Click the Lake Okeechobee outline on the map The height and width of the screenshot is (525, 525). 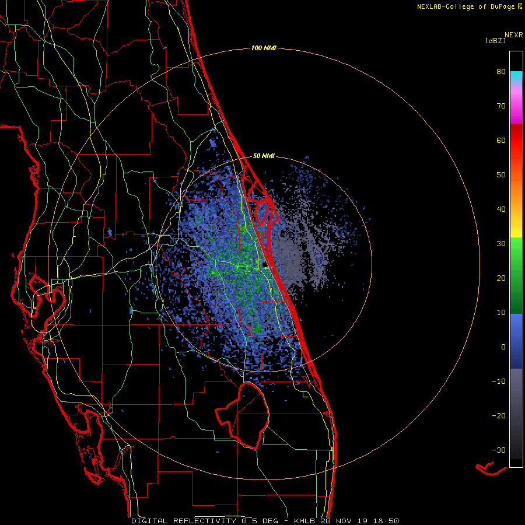coord(243,415)
